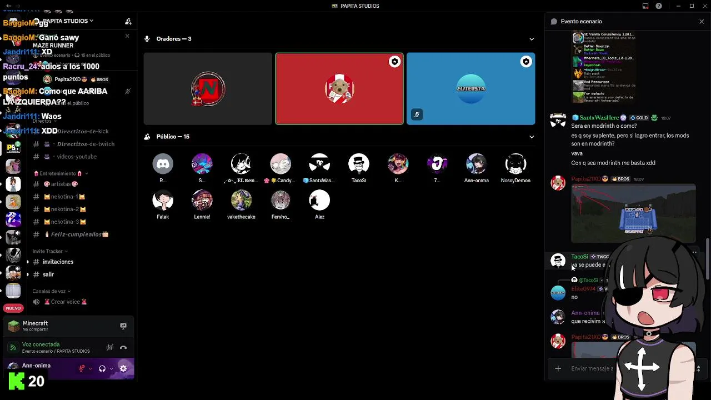Click the NUEVO unread indicator pill
The image size is (711, 400).
[x=13, y=308]
